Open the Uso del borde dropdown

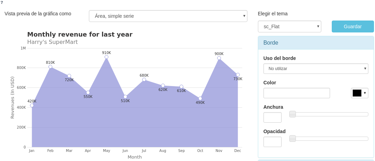(x=315, y=69)
